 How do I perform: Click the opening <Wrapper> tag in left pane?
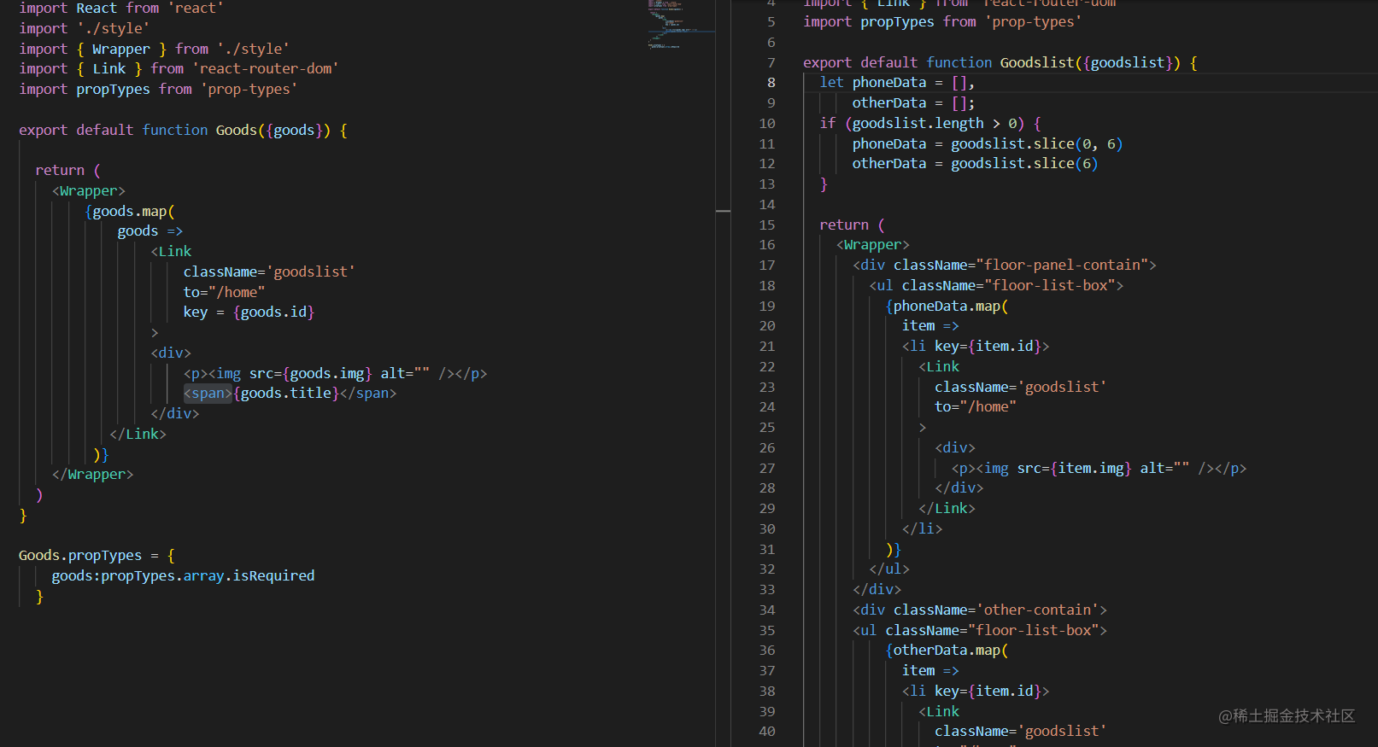click(89, 190)
